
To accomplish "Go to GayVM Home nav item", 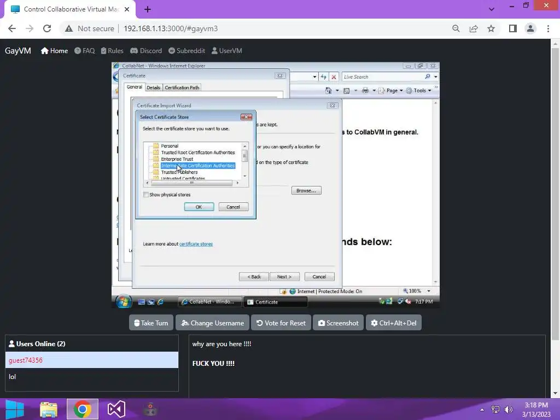I will tap(54, 51).
